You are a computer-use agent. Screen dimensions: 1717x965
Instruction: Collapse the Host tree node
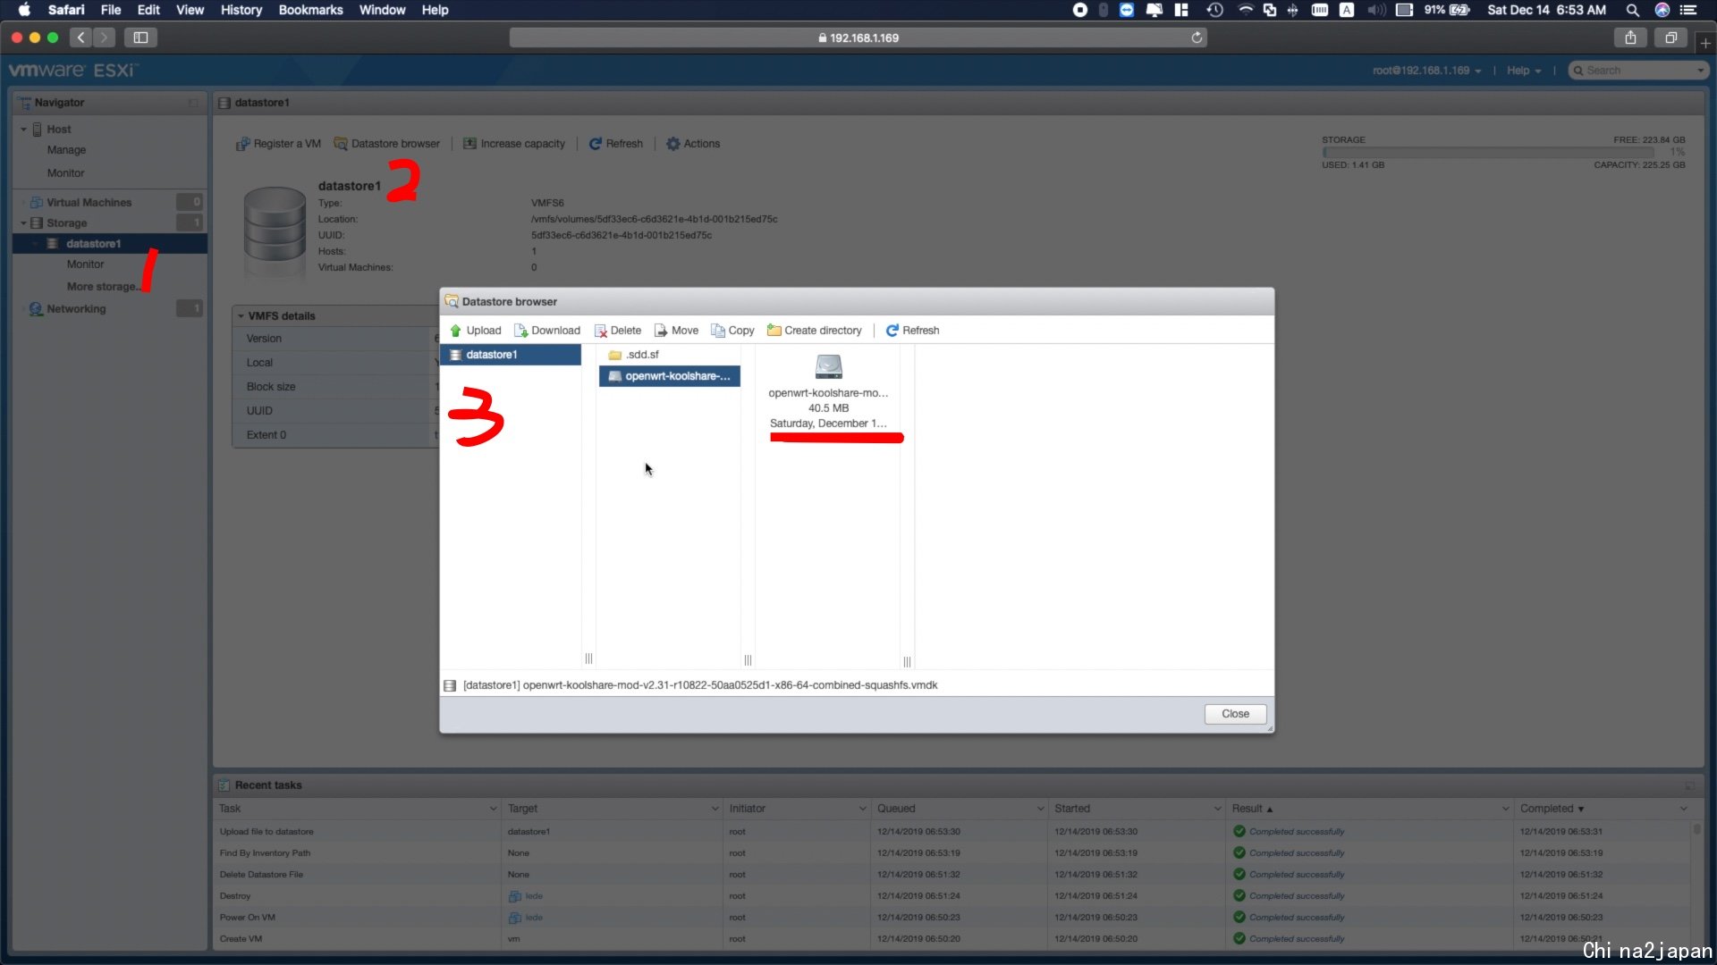(23, 130)
